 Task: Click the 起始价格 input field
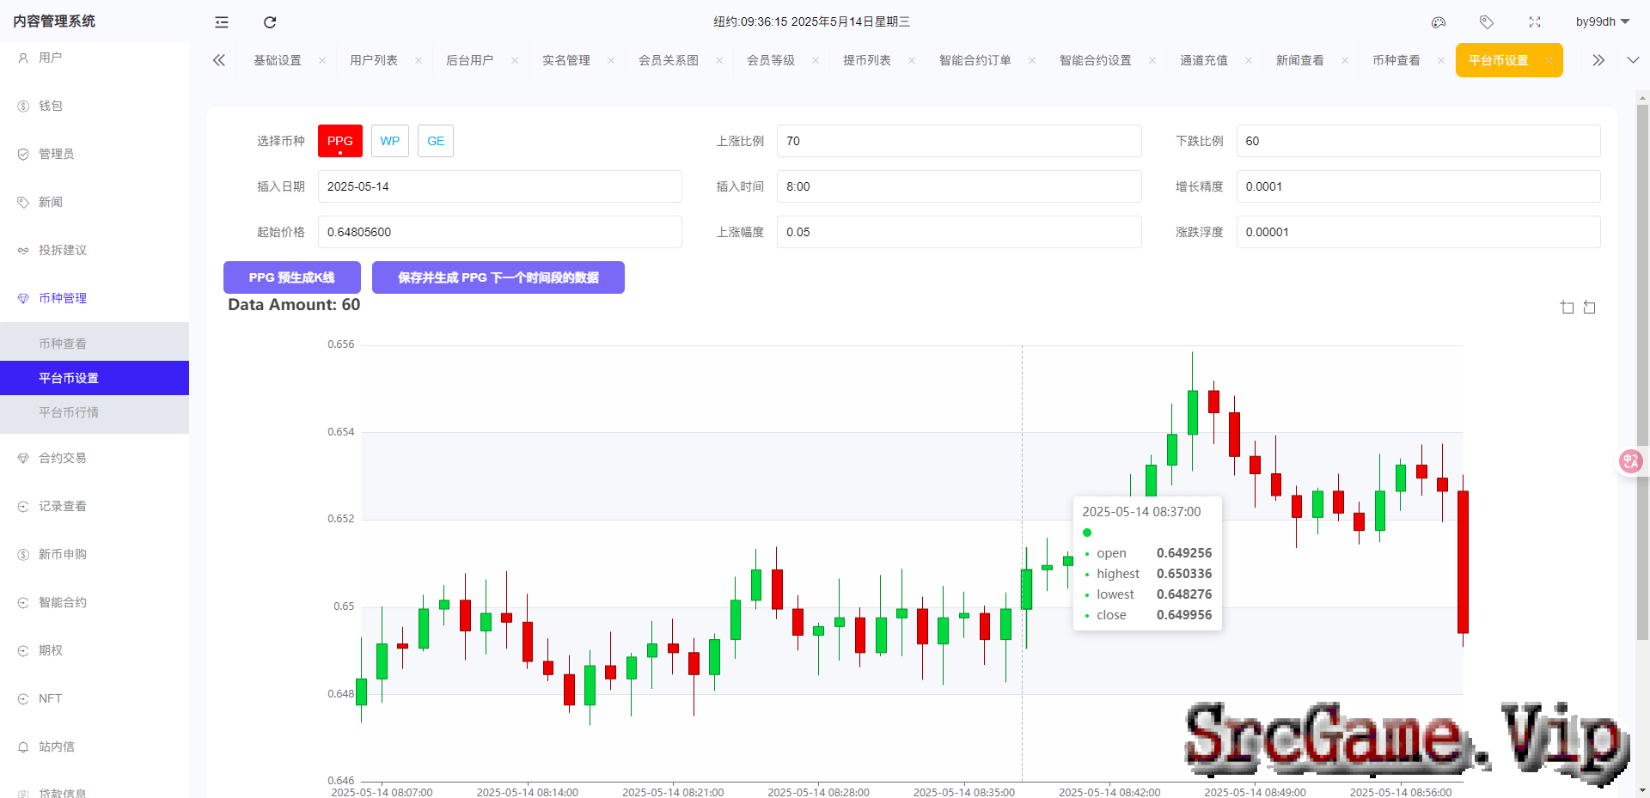(500, 232)
